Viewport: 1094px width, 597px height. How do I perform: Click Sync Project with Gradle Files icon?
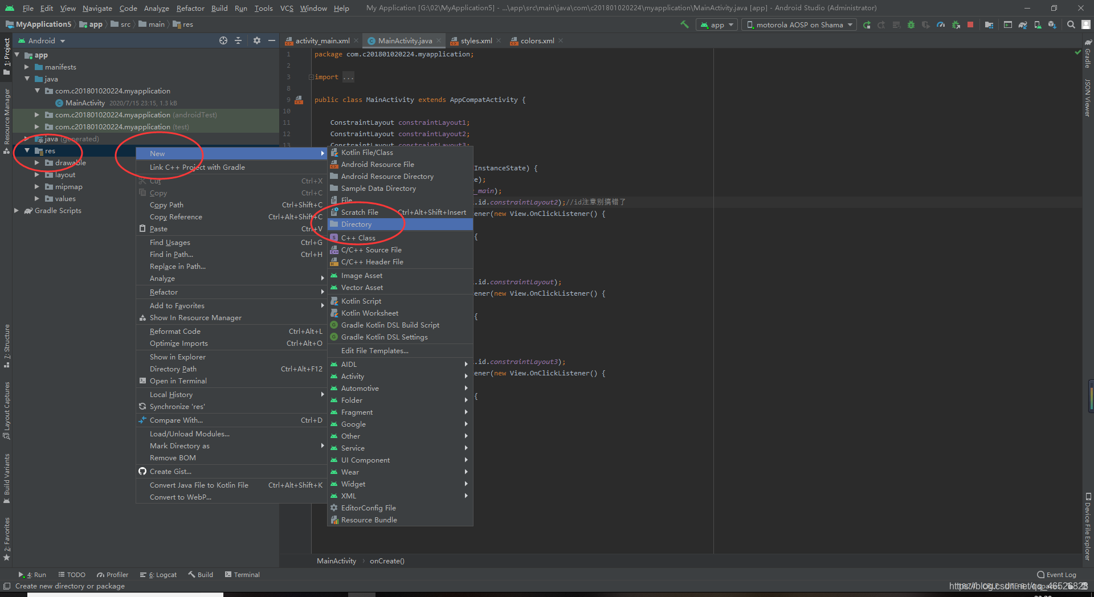click(1023, 24)
